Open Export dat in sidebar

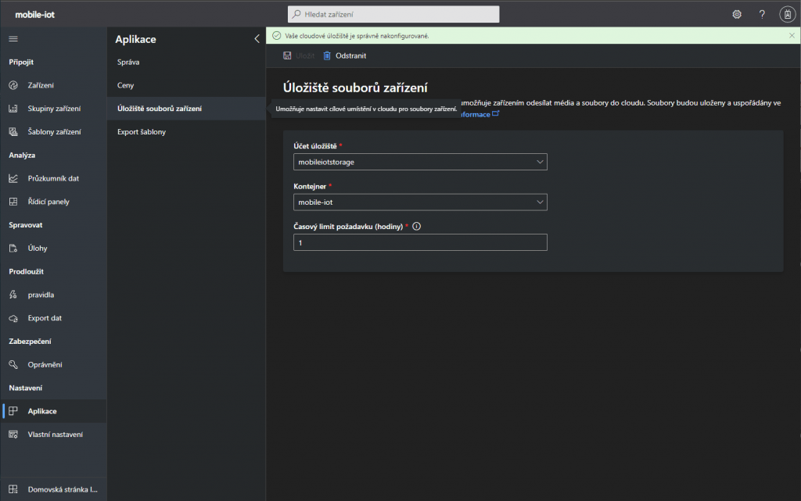45,318
